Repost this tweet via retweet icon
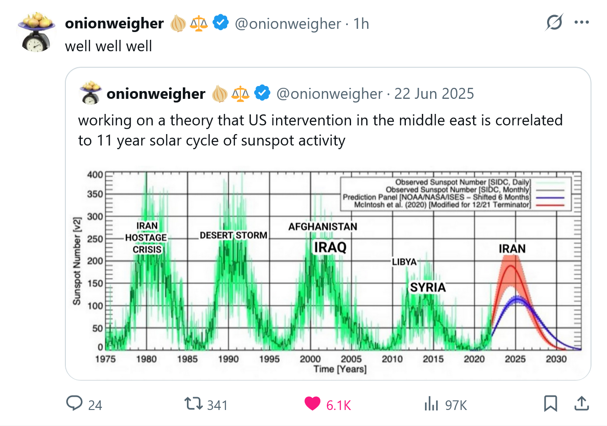 (x=193, y=404)
